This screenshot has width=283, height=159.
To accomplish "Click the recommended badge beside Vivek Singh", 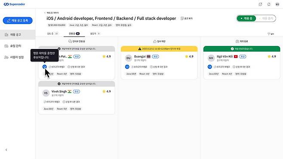I will click(77, 92).
